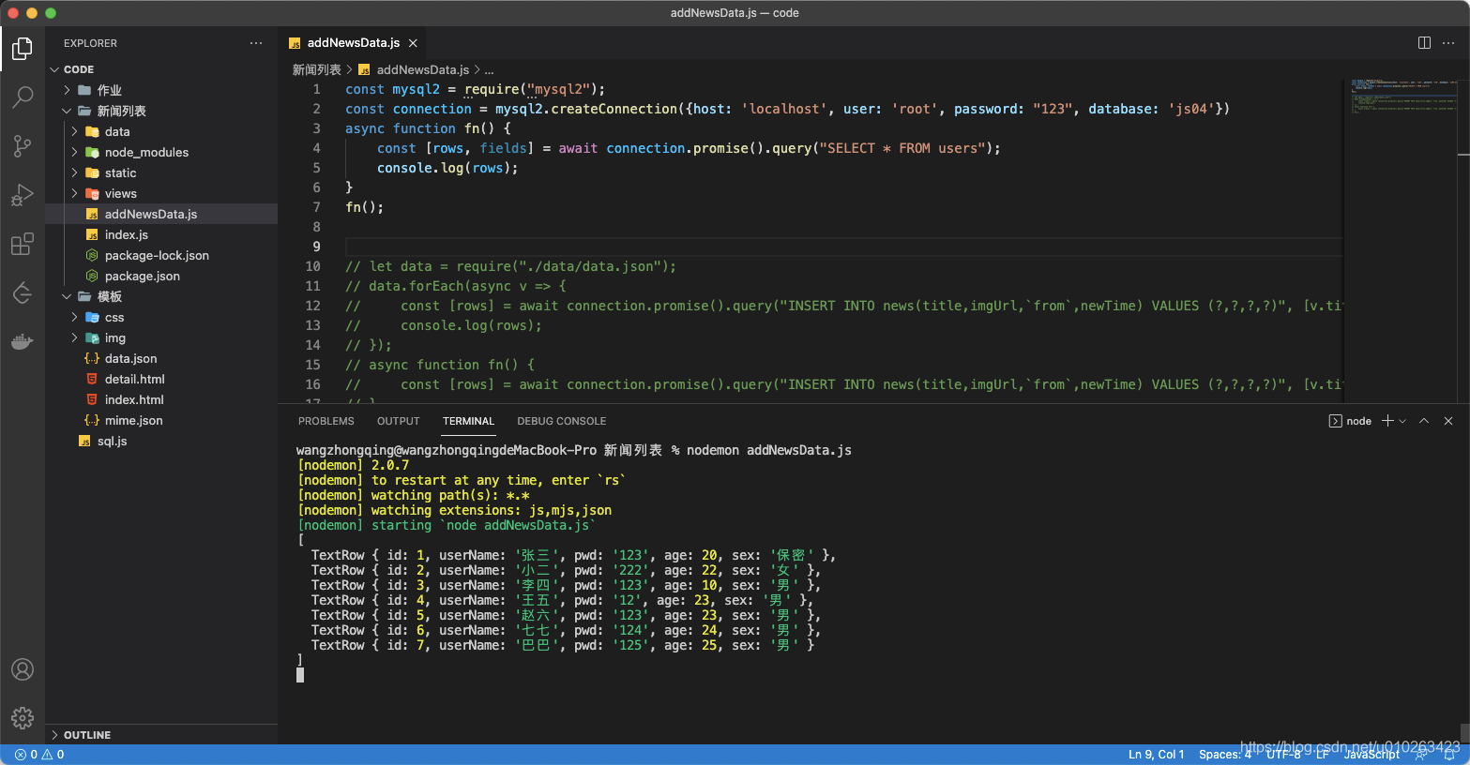Image resolution: width=1470 pixels, height=765 pixels.
Task: Change end of line sequence LF
Action: click(1323, 755)
